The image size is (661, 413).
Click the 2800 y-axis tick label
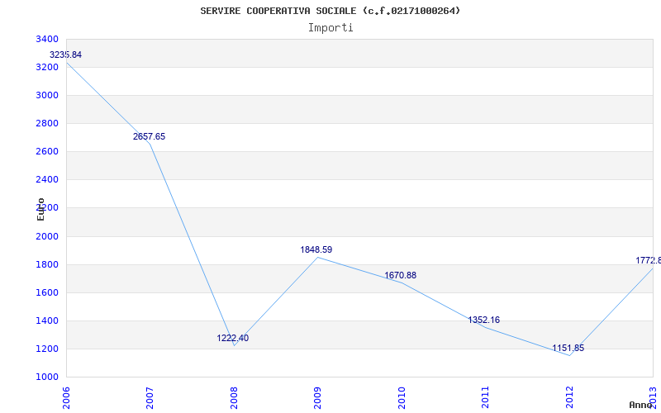pos(47,123)
